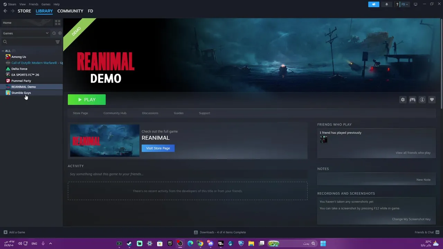Create a New Note
Image resolution: width=443 pixels, height=249 pixels.
pyautogui.click(x=424, y=180)
